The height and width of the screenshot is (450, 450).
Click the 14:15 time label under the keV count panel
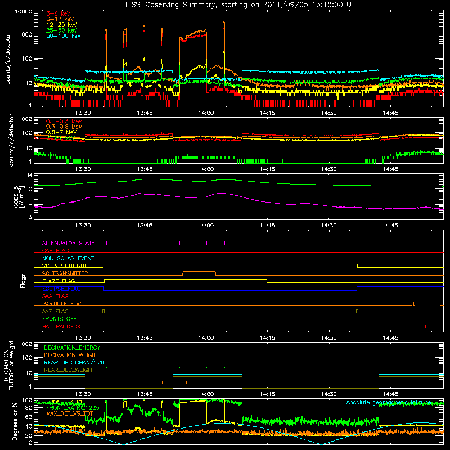(268, 113)
